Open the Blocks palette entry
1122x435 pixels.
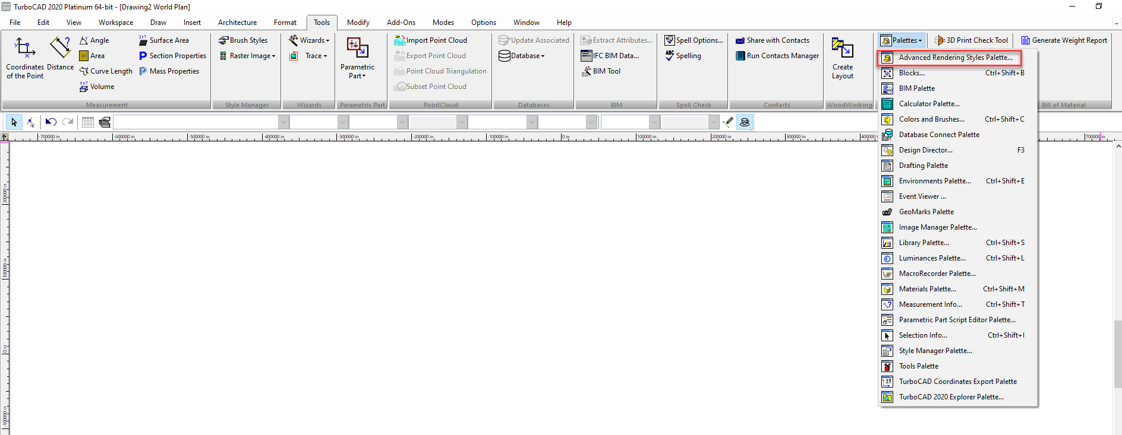[957, 73]
